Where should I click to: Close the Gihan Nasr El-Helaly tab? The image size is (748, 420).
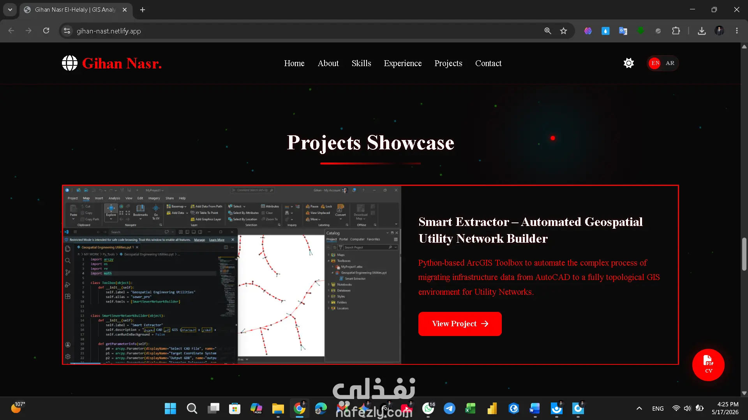point(125,10)
